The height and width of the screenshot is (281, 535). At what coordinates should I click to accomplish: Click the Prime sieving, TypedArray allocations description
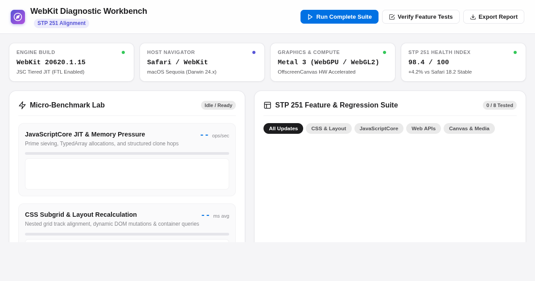coord(102,144)
